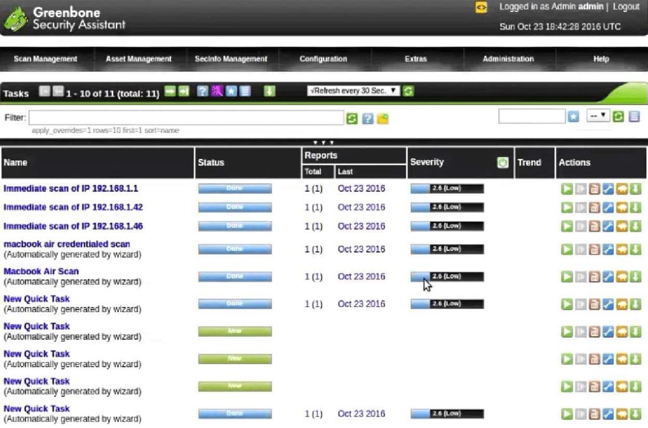Click the wrench edit icon for 192.168.1.42 scan
This screenshot has height=428, width=648.
tap(608, 208)
